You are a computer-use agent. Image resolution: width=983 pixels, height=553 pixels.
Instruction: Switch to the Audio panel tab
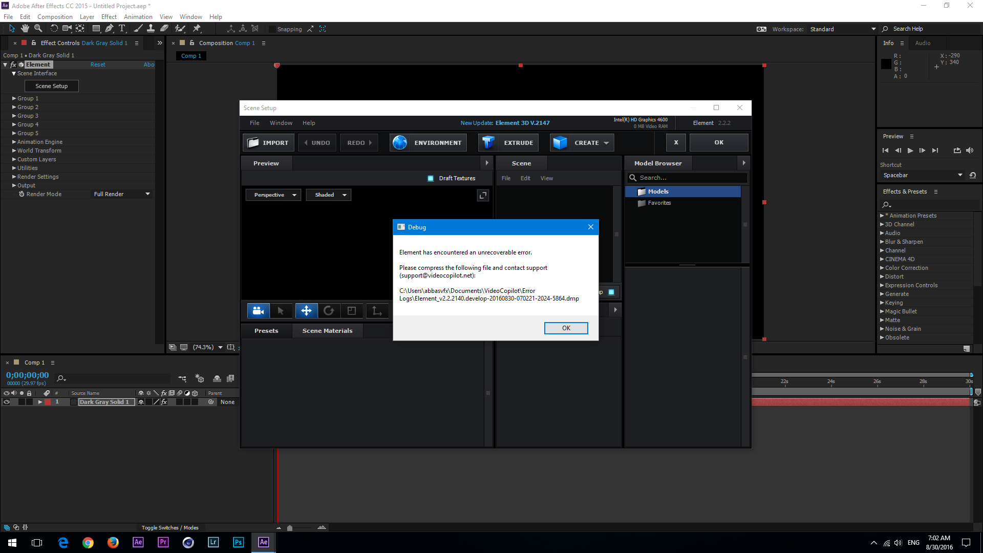click(x=923, y=43)
